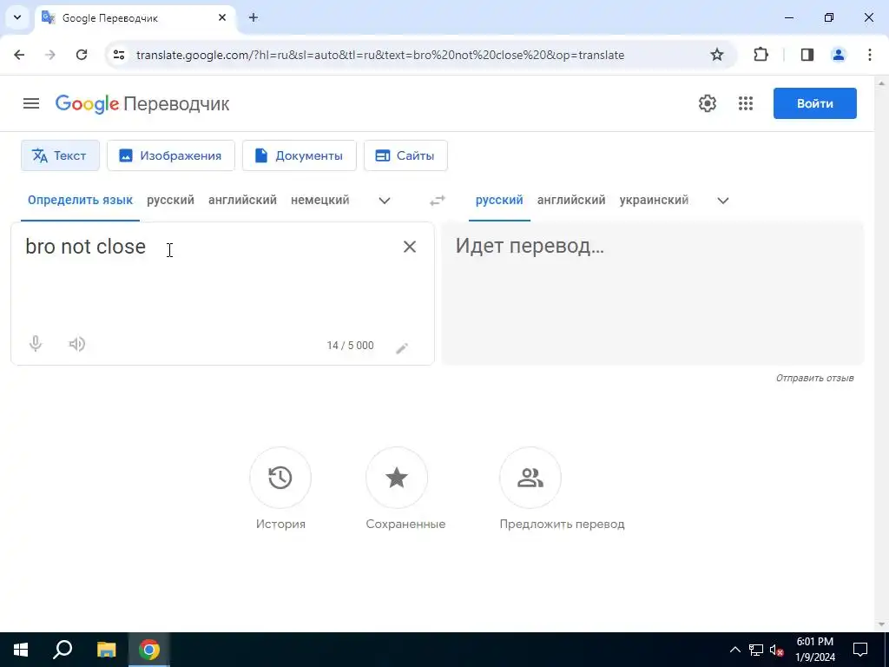This screenshot has width=889, height=667.
Task: Click the Google Переводчик logo
Action: click(x=142, y=104)
